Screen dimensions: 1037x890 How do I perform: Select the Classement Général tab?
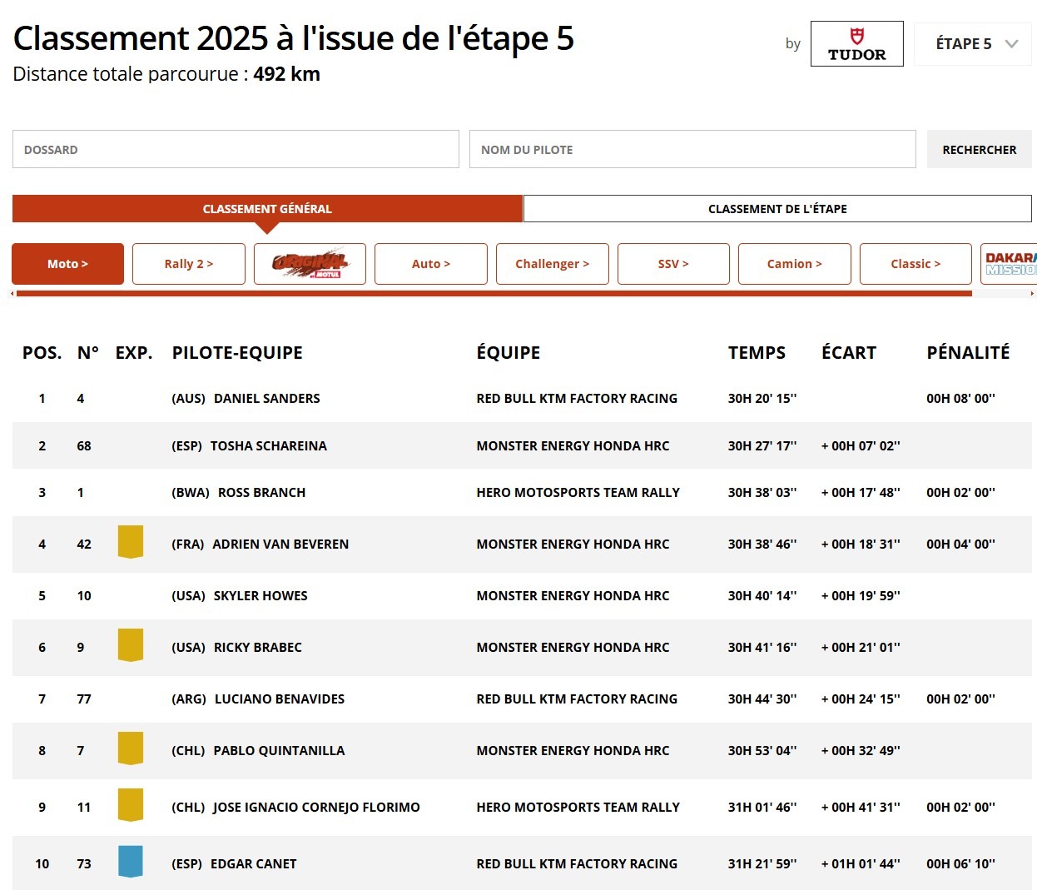click(x=266, y=208)
